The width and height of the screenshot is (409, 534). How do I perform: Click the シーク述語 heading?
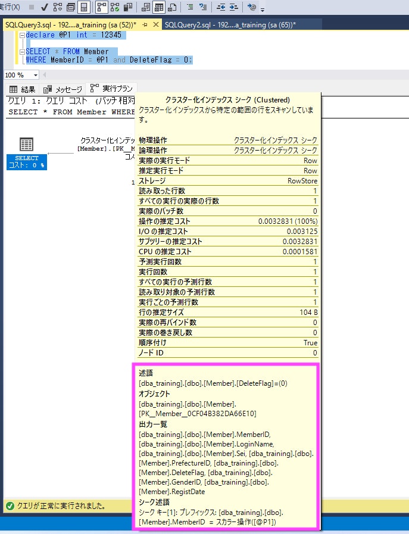tap(154, 502)
